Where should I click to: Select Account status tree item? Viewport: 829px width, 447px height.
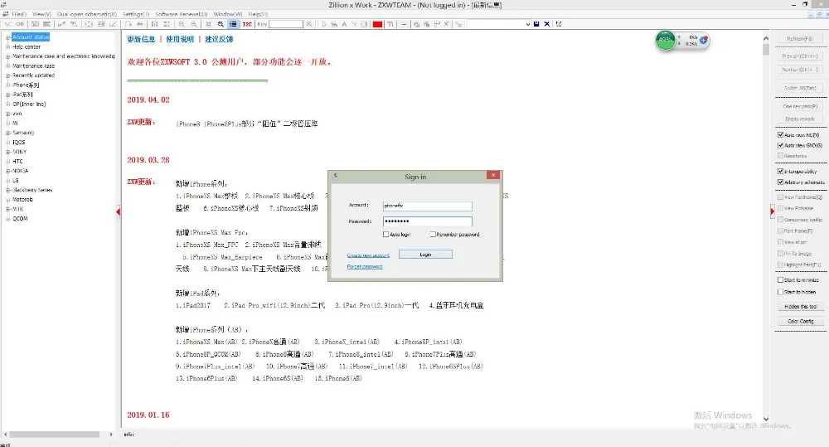click(x=31, y=37)
